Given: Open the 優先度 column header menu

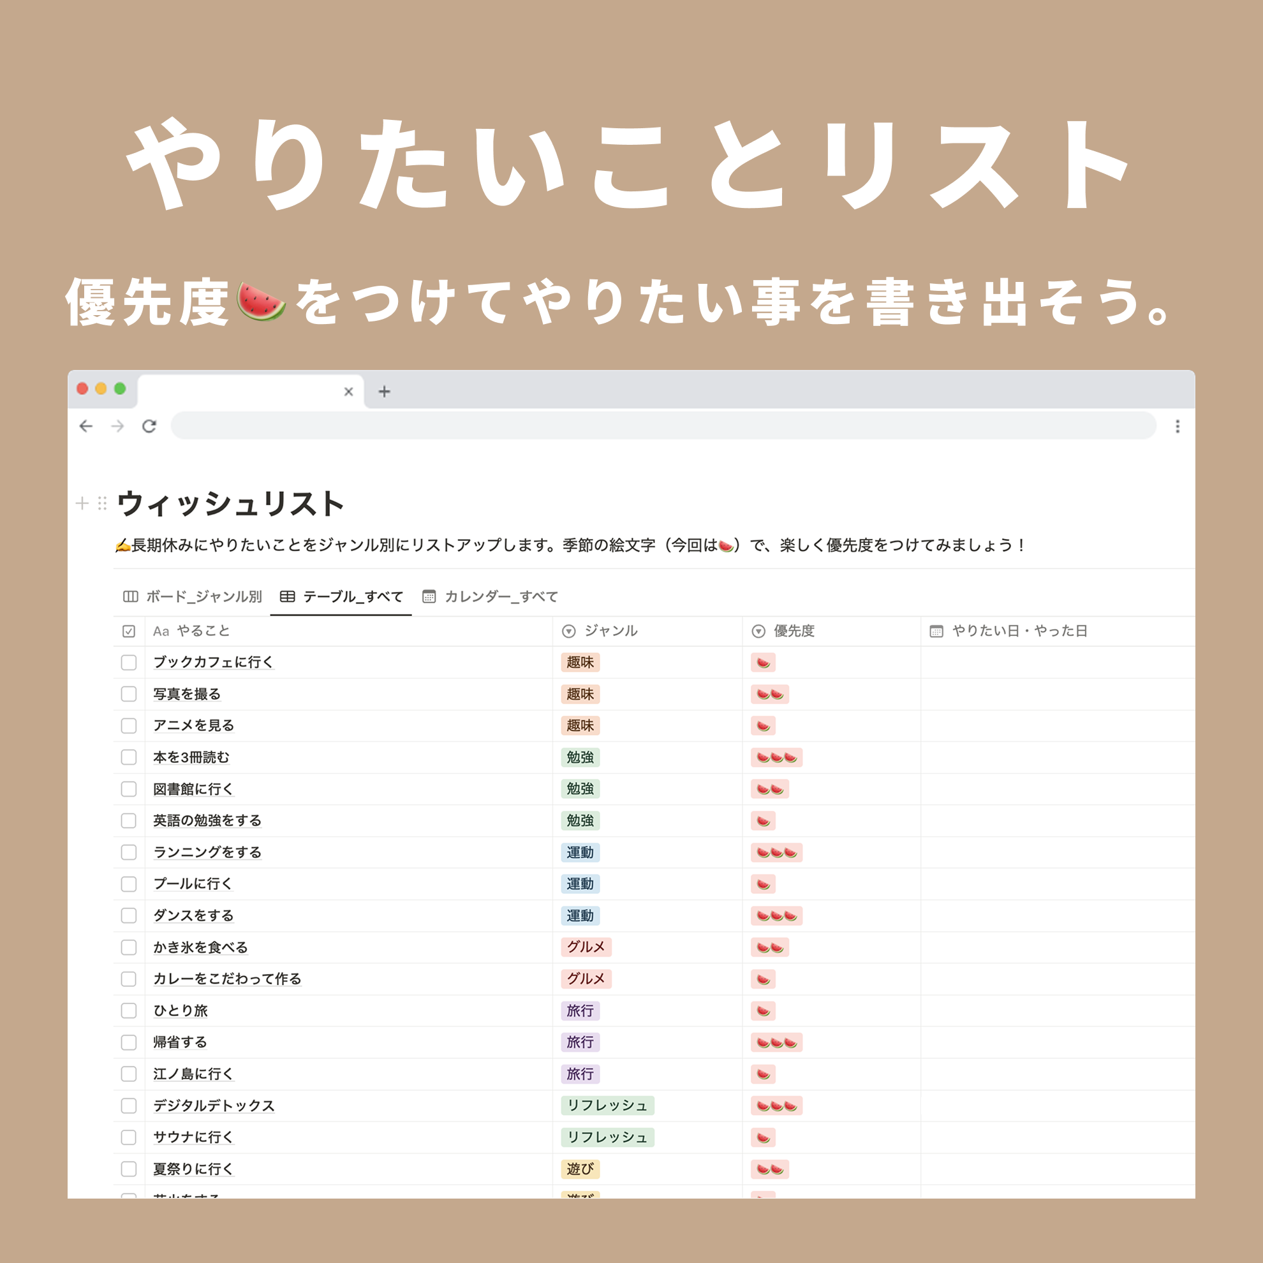Looking at the screenshot, I should tap(793, 631).
